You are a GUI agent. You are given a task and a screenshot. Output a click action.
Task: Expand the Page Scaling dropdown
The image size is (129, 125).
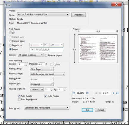(x=42, y=69)
